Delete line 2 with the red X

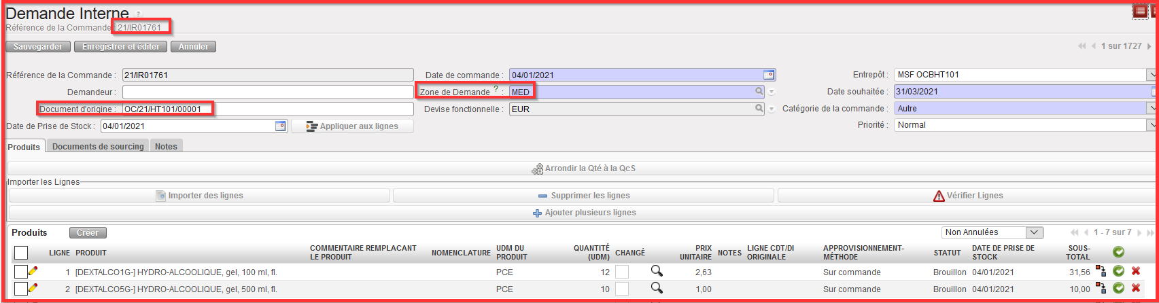(1135, 288)
